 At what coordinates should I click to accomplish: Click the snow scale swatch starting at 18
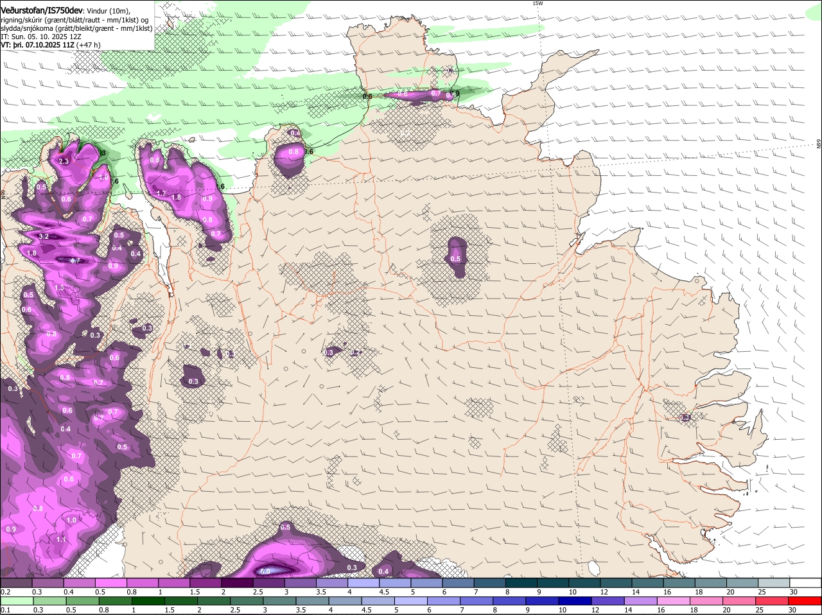point(711,582)
